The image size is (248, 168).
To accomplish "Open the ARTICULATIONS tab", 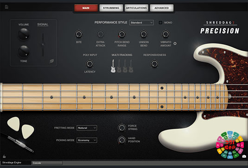I will point(136,8).
